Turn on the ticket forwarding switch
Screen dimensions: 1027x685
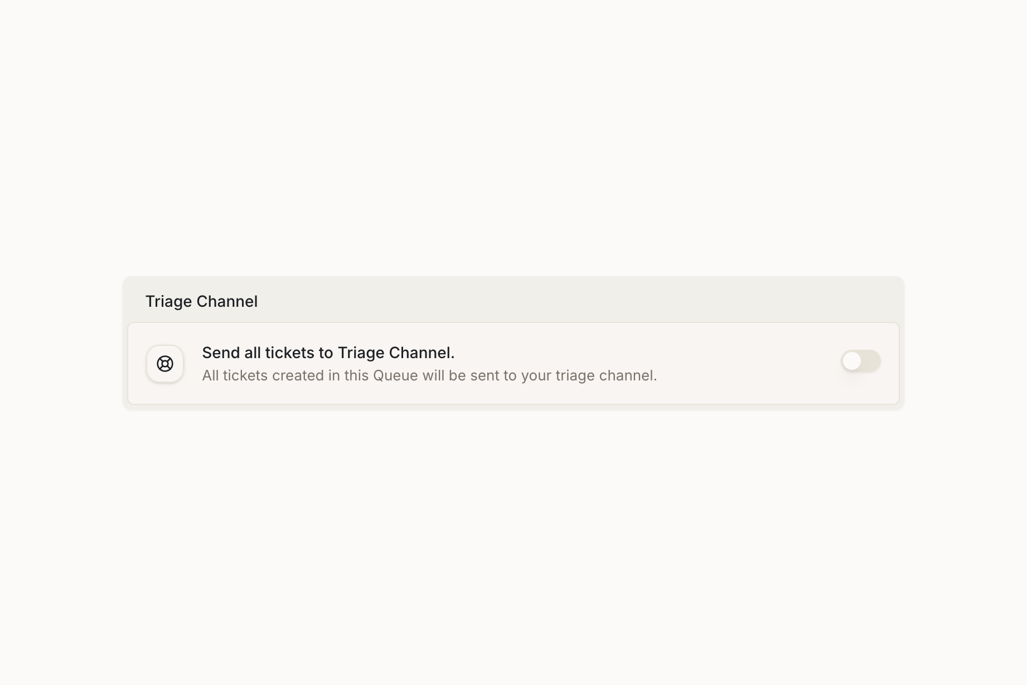860,361
